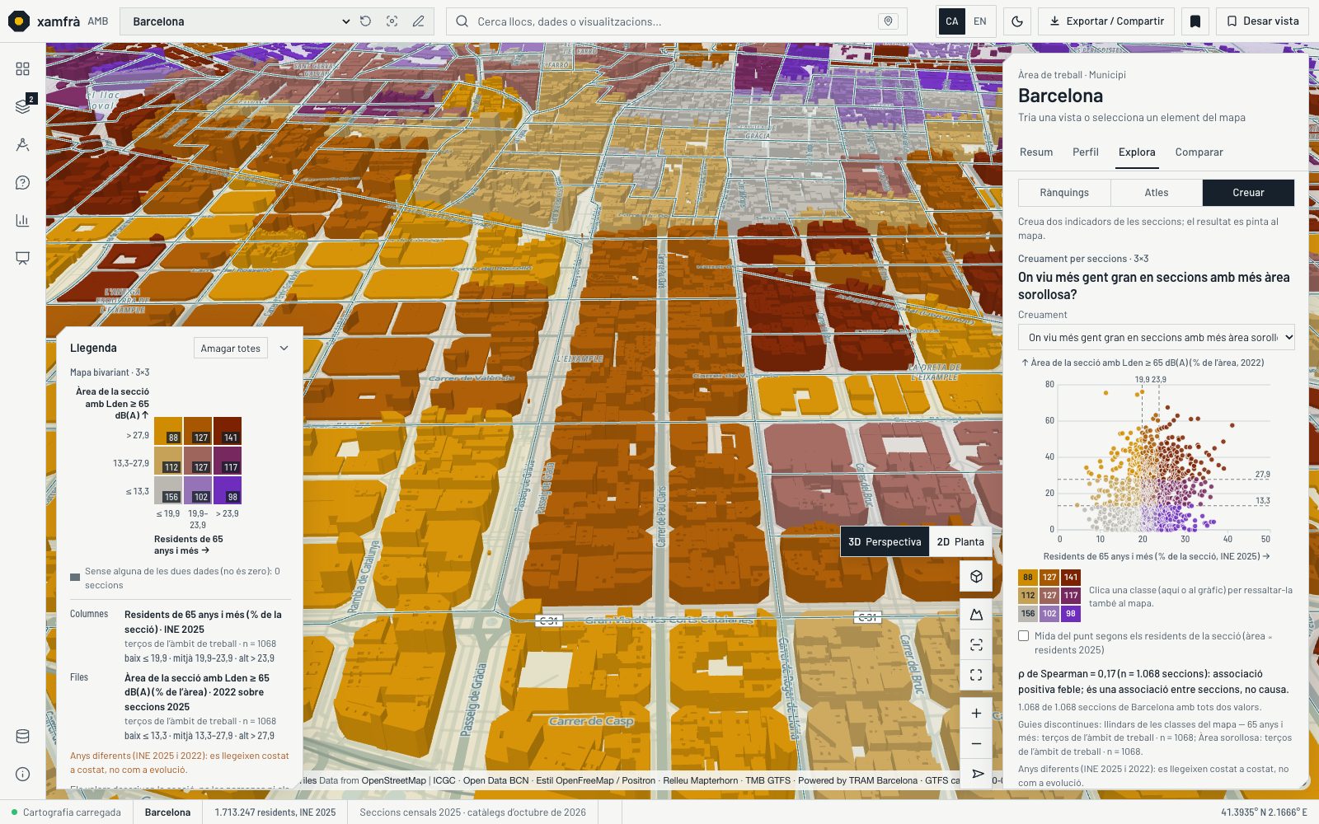Open the help question mark icon
1319x824 pixels.
coord(22,183)
